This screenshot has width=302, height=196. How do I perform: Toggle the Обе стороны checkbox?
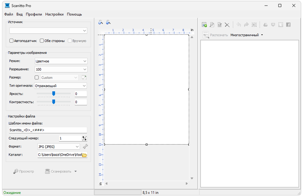click(42, 41)
